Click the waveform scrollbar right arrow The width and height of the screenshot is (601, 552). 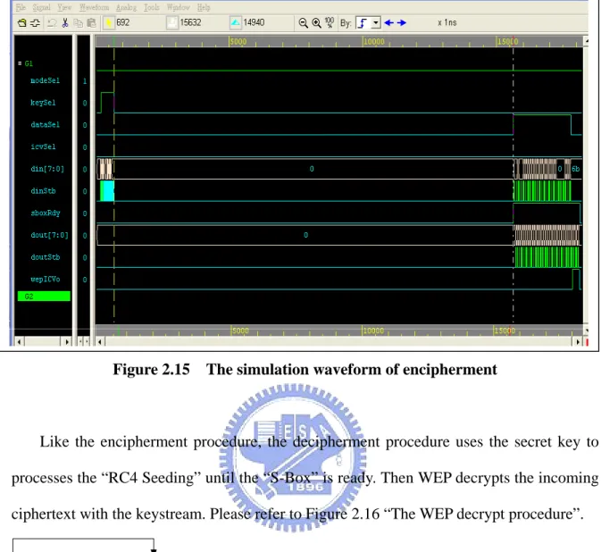[578, 341]
